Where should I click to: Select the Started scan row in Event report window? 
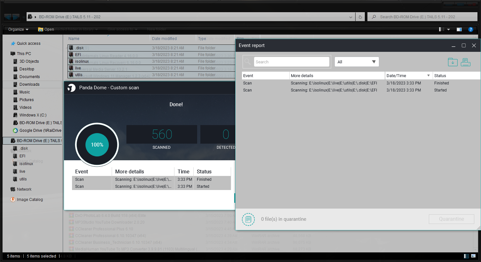(361, 90)
